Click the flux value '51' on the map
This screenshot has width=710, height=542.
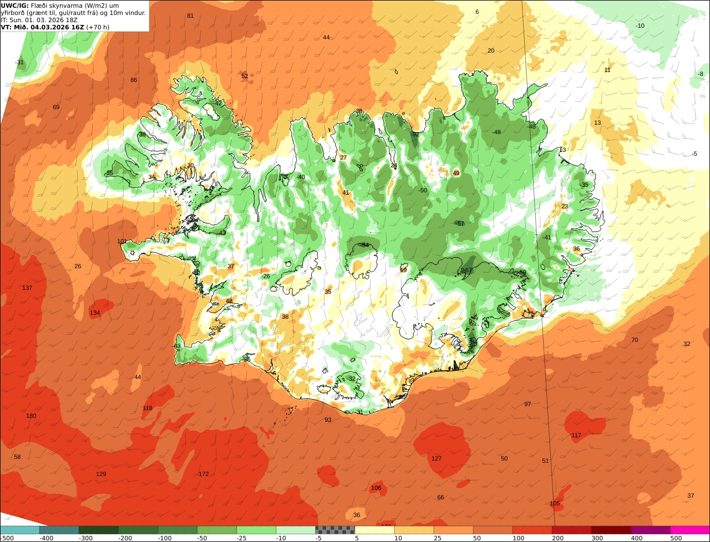click(x=545, y=461)
